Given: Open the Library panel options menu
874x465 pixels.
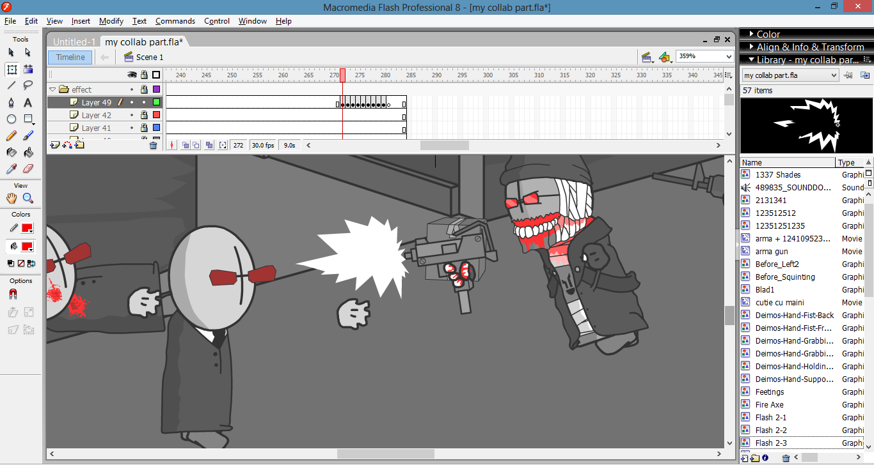Looking at the screenshot, I should tap(868, 59).
